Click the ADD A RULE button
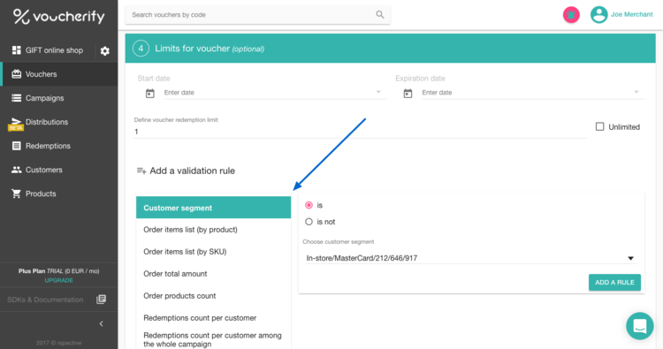Screen dimensions: 663x349 coord(614,282)
